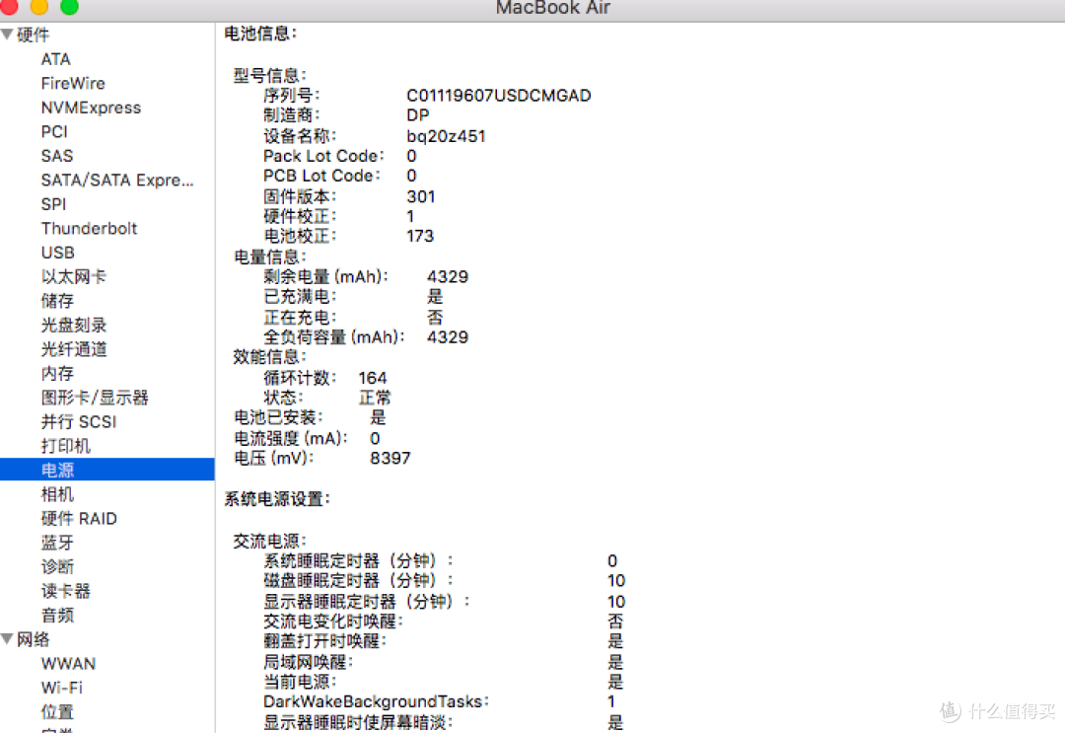Collapse the 网络 section triangle
This screenshot has width=1065, height=733.
click(x=8, y=638)
